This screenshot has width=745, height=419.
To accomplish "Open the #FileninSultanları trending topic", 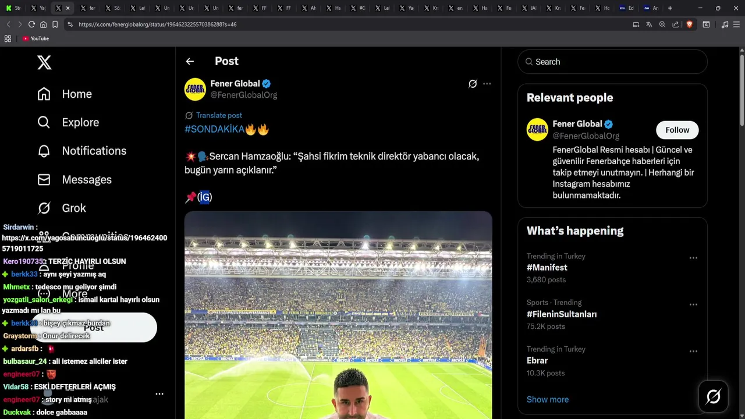I will click(562, 314).
